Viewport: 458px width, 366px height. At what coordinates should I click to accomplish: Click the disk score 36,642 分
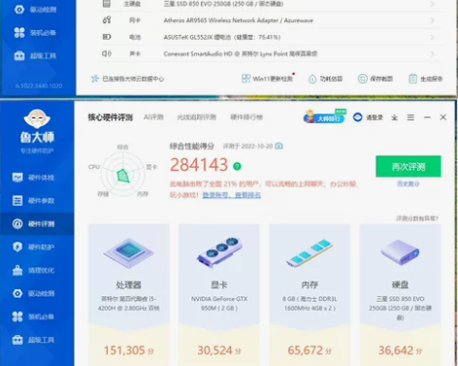coord(400,350)
